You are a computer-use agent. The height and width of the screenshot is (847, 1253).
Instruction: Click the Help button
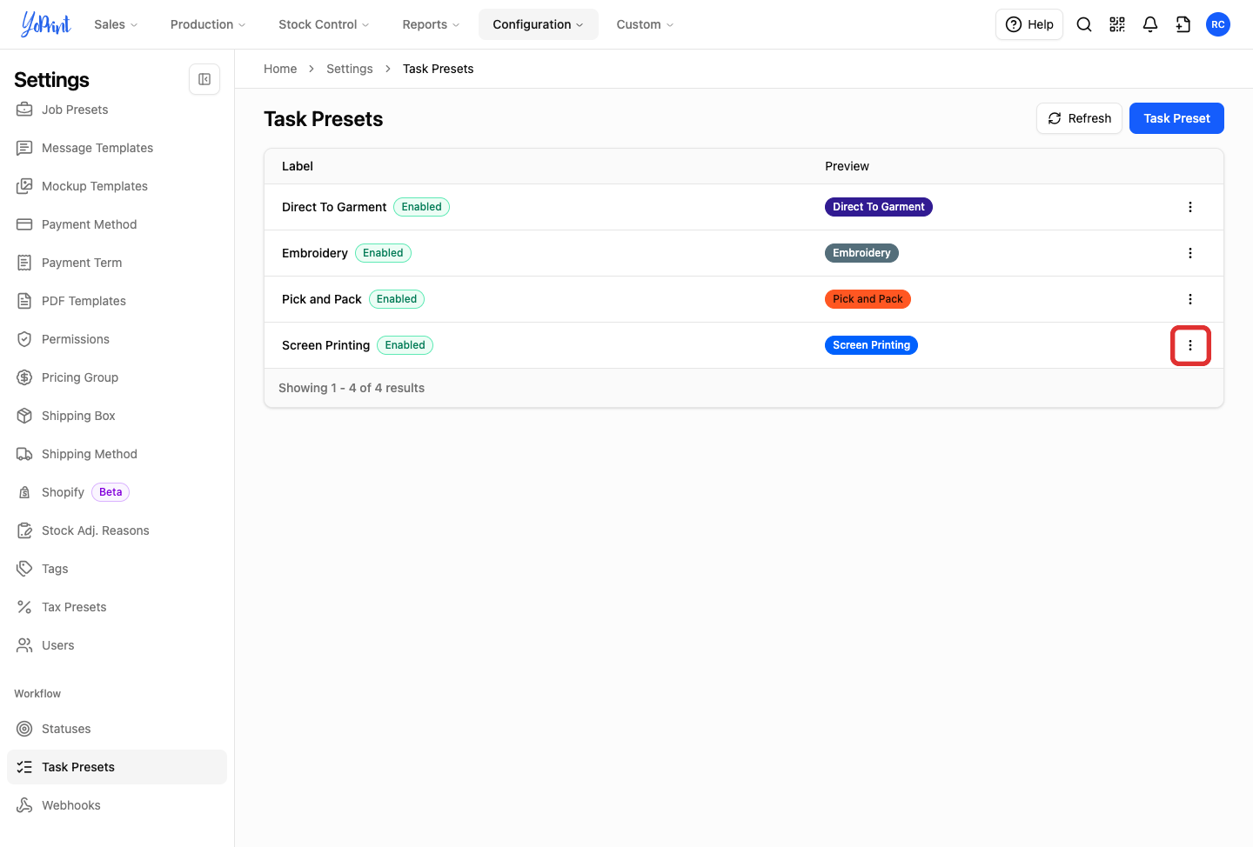tap(1029, 24)
